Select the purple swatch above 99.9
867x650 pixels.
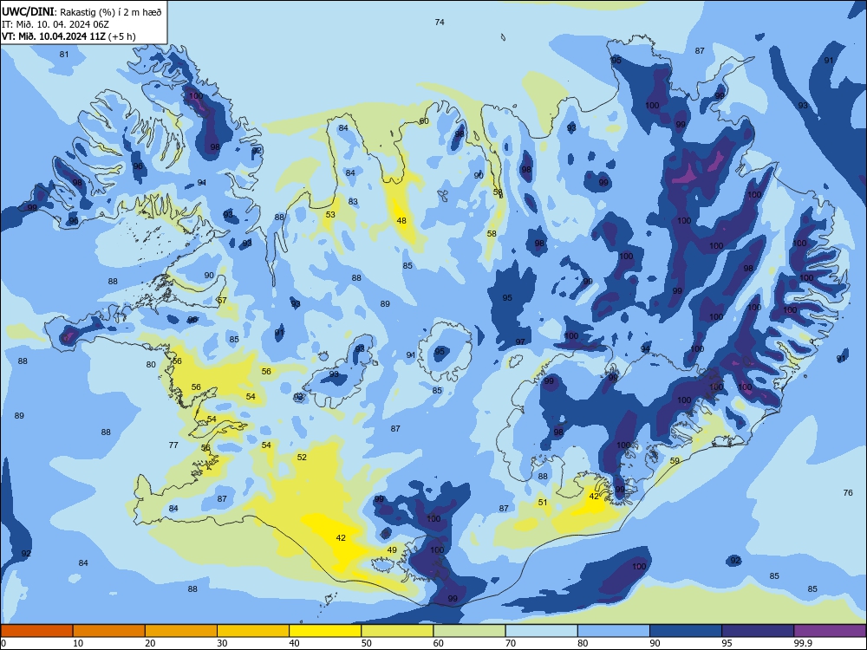click(830, 631)
